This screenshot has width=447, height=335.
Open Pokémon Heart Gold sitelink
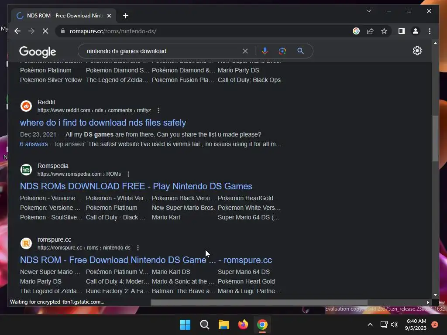point(246,281)
